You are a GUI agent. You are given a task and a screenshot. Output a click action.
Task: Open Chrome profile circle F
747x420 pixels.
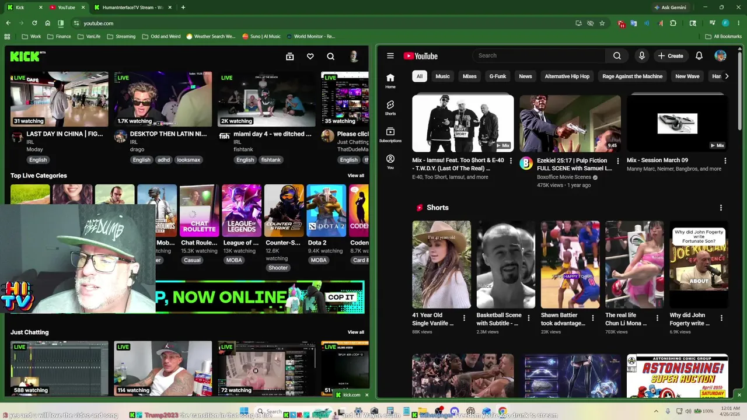point(725,23)
